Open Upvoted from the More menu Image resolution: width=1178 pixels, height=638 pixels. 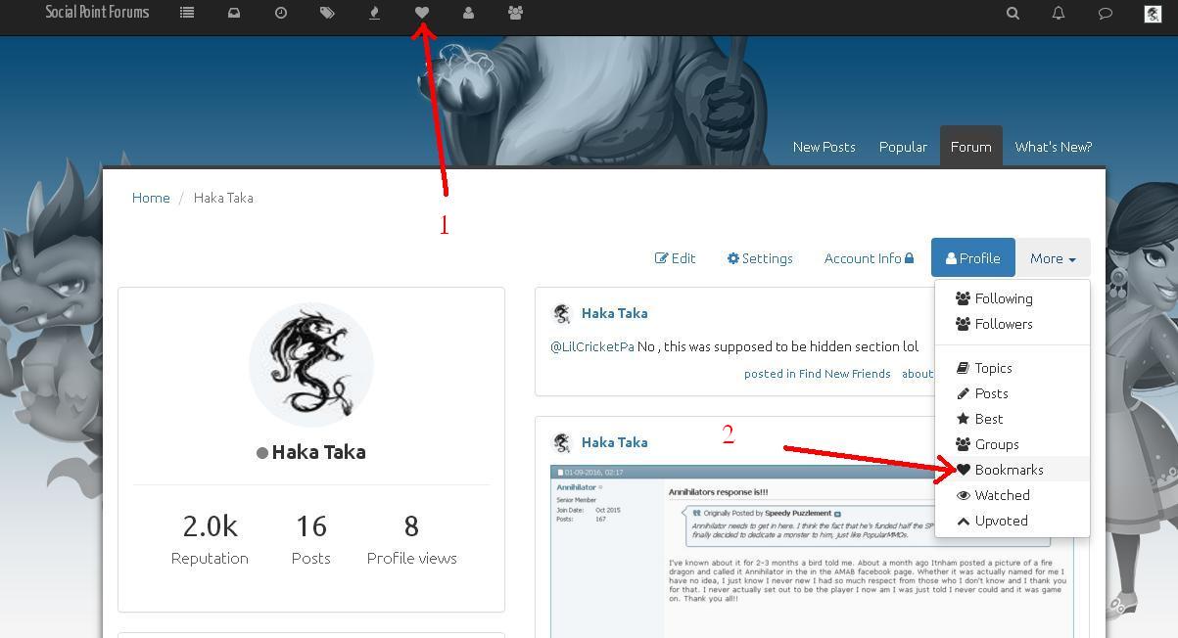(x=1013, y=521)
